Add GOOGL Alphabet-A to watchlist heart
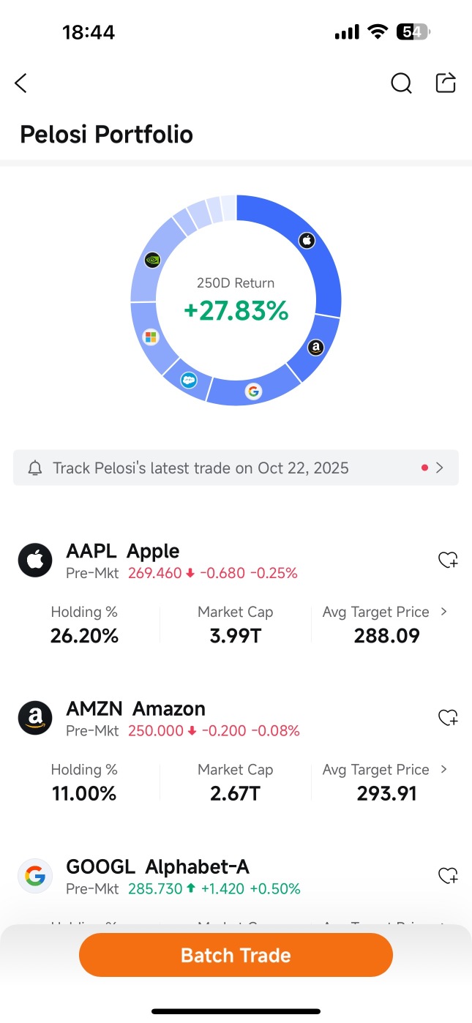The height and width of the screenshot is (1023, 472). pos(447,875)
